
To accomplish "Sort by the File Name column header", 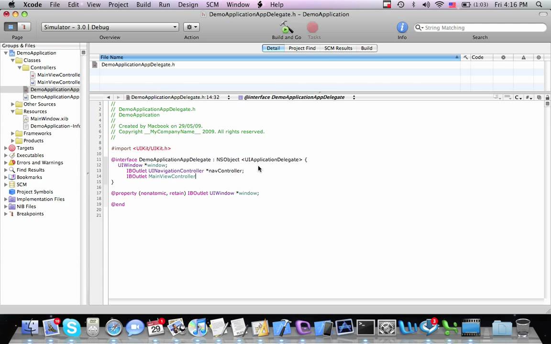I will coord(280,57).
